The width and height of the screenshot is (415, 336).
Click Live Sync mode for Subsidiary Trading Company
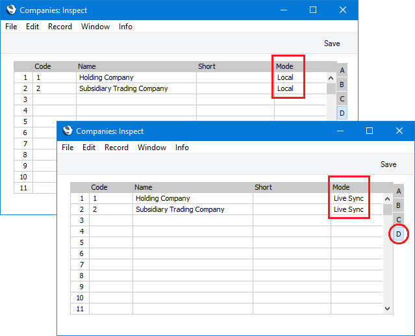tap(349, 209)
